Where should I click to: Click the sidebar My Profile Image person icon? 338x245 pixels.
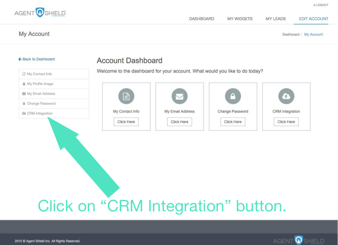click(24, 84)
